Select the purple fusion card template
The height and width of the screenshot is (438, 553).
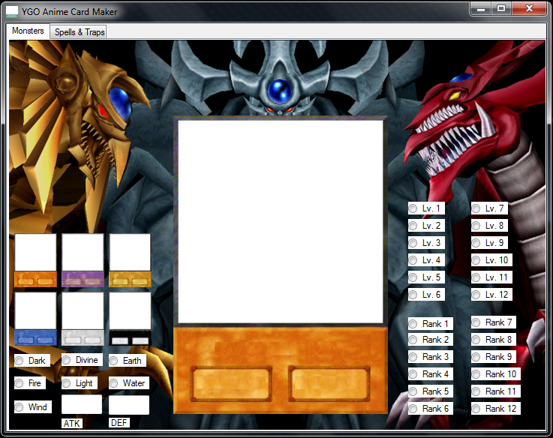click(x=83, y=260)
